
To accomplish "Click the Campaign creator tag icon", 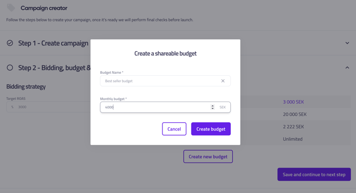I will [11, 8].
